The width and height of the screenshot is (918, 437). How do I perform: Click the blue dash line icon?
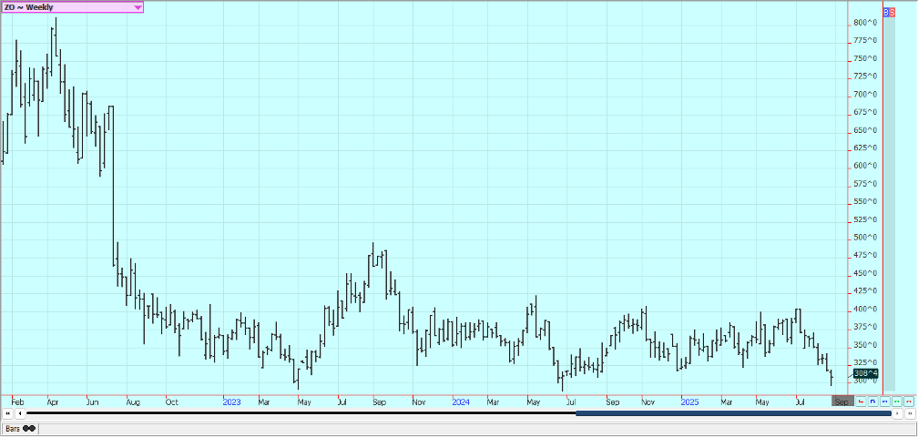pos(884,401)
